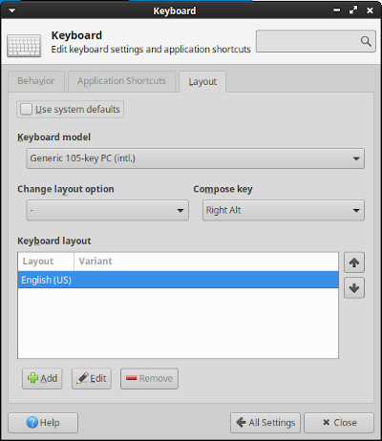Screen dimensions: 382x441
Task: Switch to the Behavior tab
Action: coord(36,81)
